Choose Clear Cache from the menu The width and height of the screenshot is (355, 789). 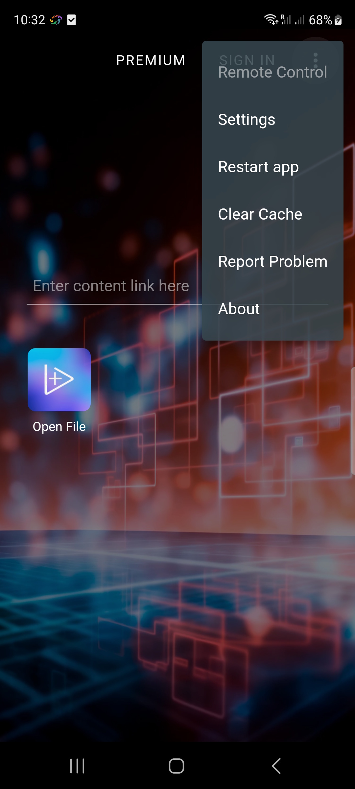[273, 214]
